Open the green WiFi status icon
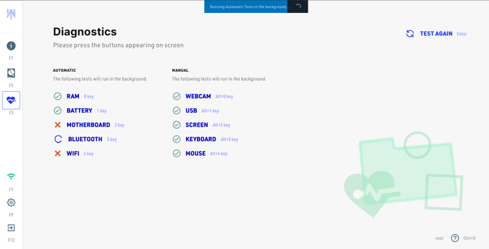 [11, 177]
